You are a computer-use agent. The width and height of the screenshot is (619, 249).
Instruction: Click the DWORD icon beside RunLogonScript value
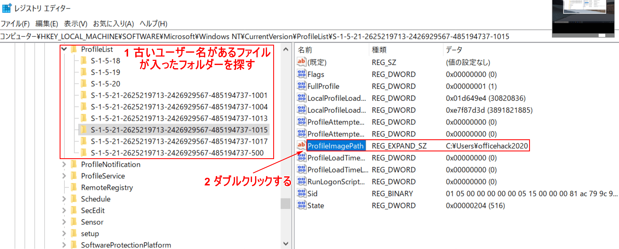tap(301, 181)
